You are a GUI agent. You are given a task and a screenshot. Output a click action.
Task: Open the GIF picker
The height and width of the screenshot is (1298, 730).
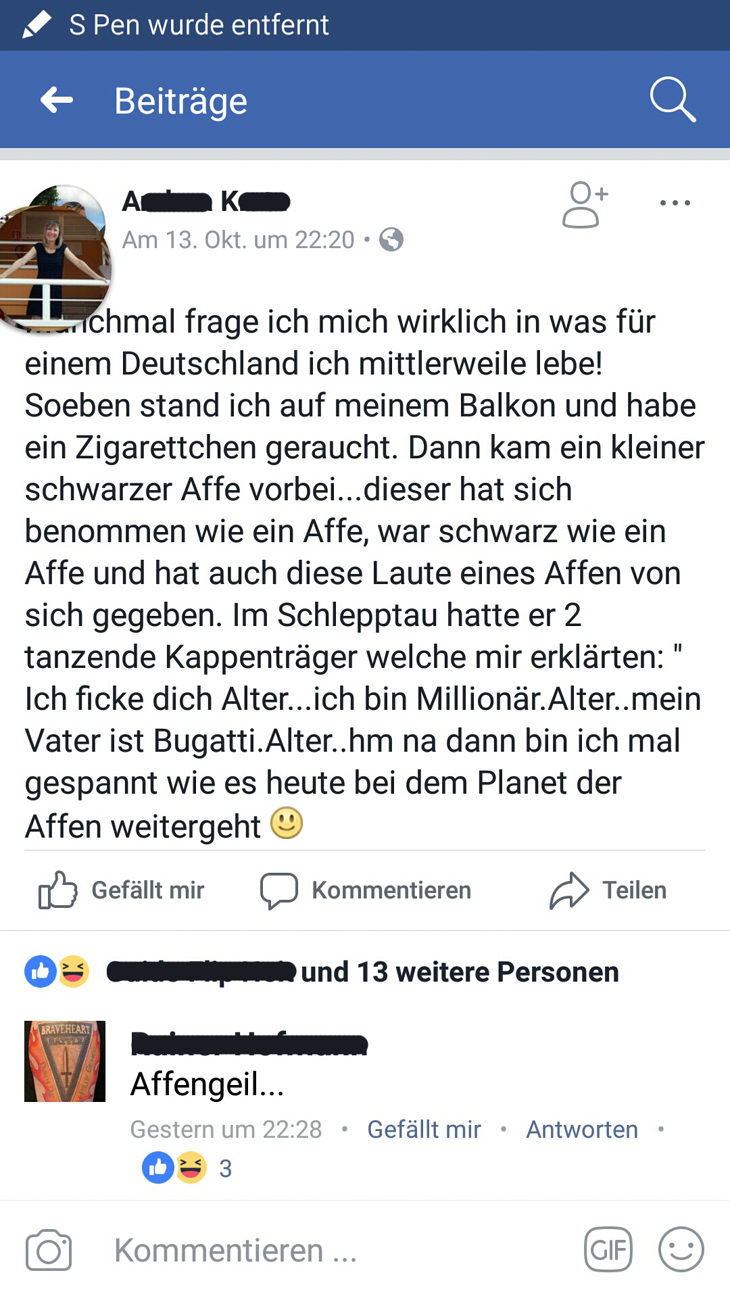(x=608, y=1249)
